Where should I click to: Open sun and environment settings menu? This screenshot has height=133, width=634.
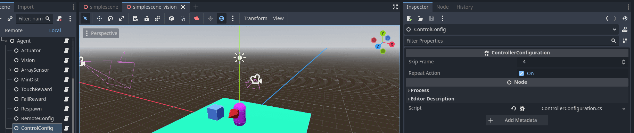(x=233, y=18)
